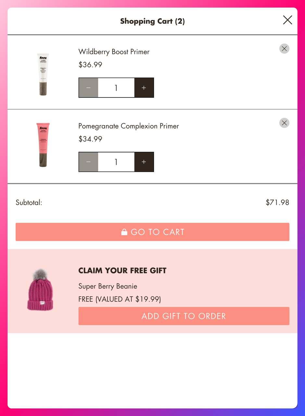Click the Super Berry Beanie gift image

point(40,290)
